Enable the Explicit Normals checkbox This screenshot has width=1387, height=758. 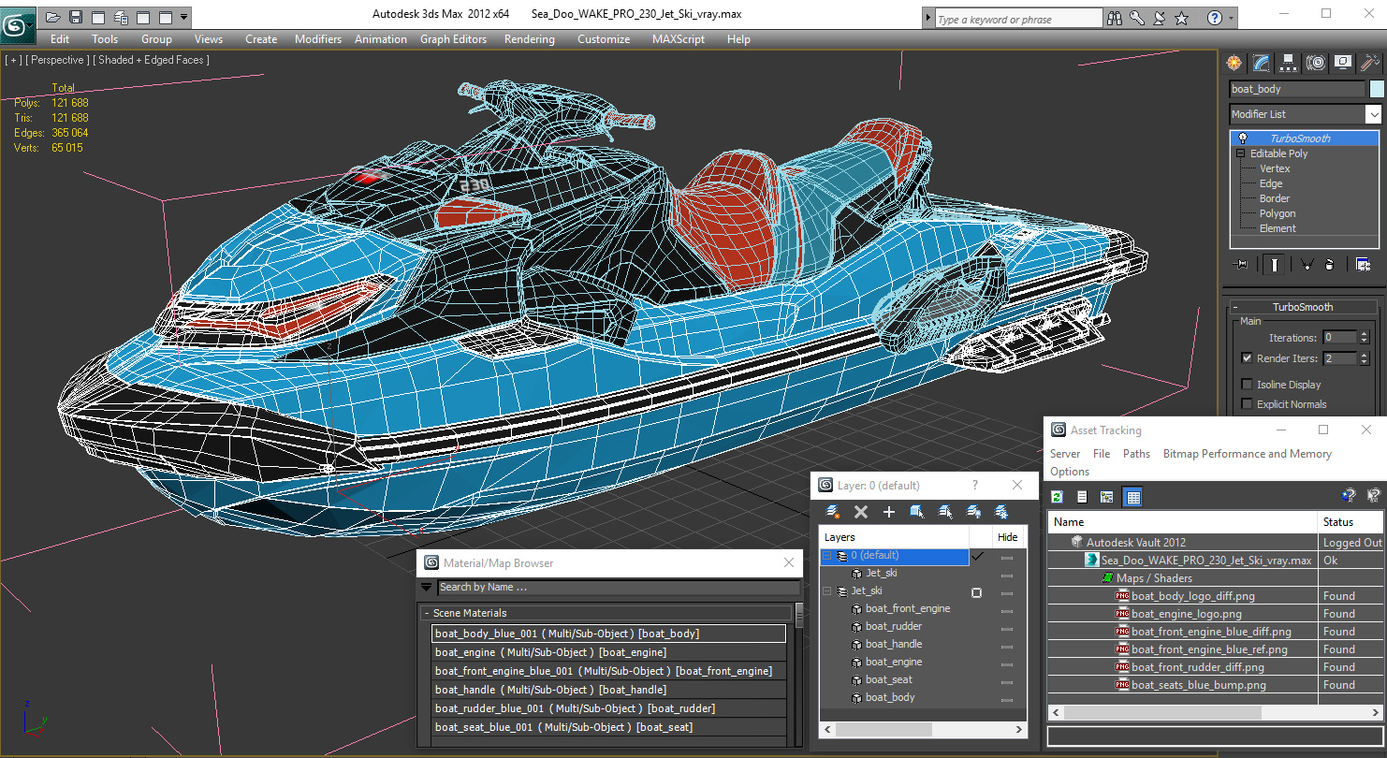click(x=1247, y=404)
